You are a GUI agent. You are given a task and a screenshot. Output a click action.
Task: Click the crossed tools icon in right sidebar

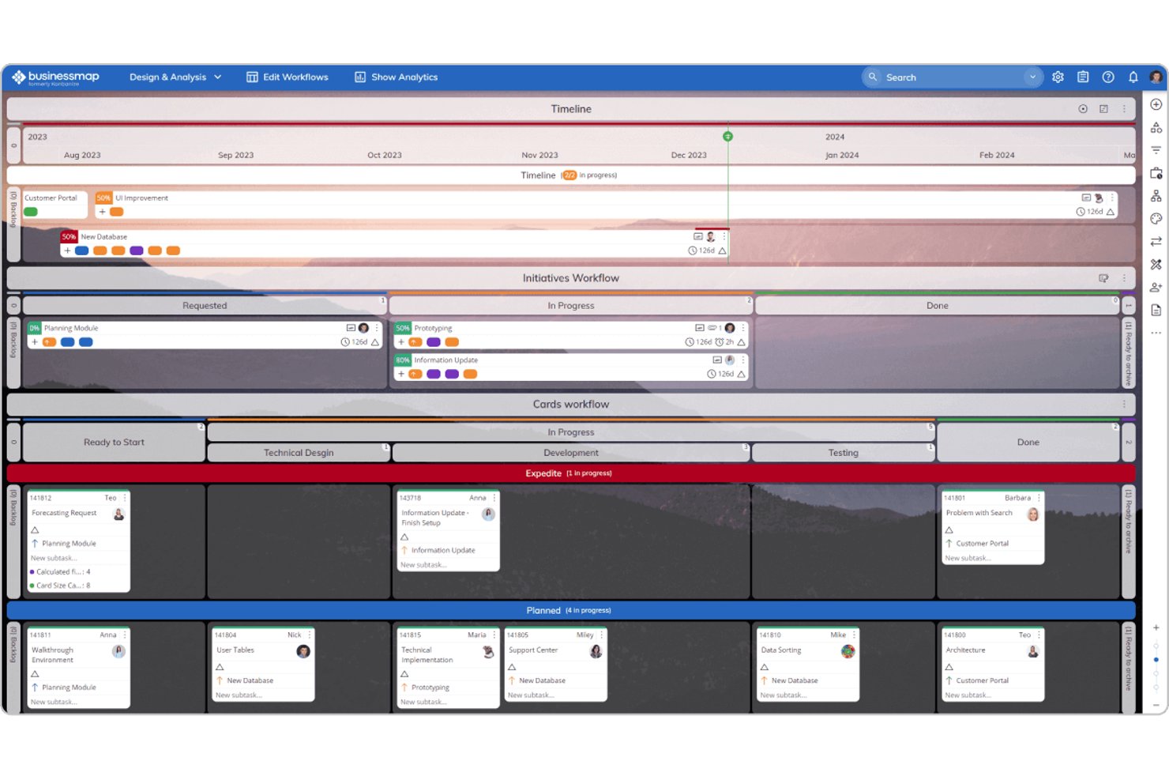click(1156, 264)
